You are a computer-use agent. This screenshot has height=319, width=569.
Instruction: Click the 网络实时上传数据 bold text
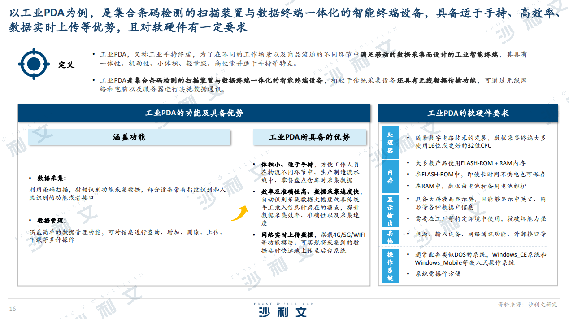[287, 235]
